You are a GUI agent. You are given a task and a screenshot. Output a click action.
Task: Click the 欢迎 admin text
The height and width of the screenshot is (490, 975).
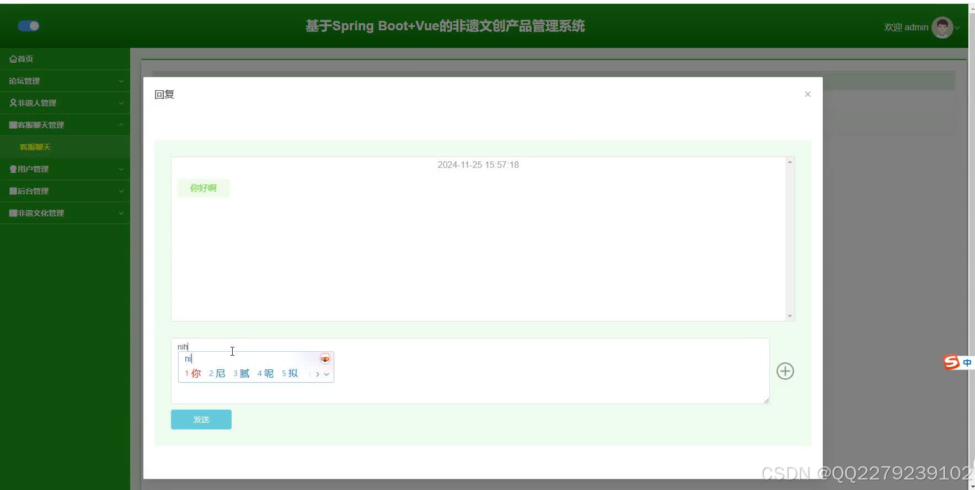pos(906,27)
